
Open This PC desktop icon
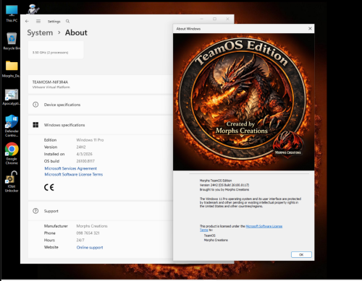click(x=12, y=14)
